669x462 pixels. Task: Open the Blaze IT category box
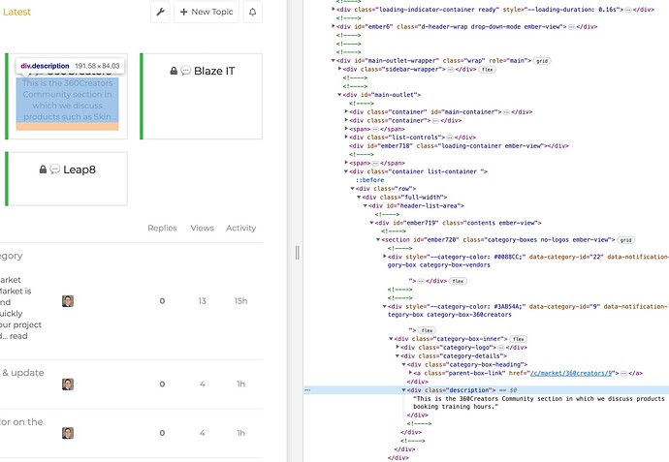click(x=202, y=96)
